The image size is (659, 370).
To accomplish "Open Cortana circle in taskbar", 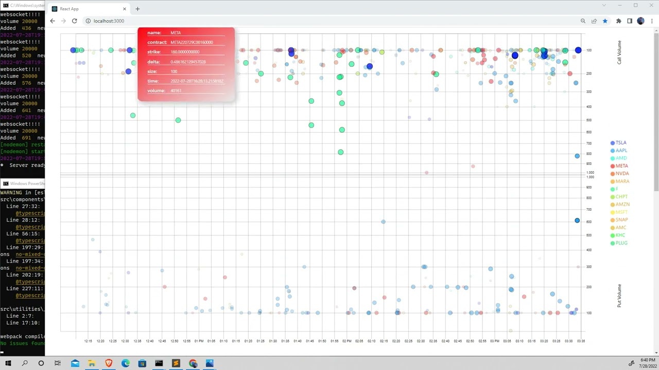I will point(41,363).
